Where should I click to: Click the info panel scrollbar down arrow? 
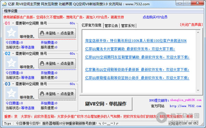[198, 90]
